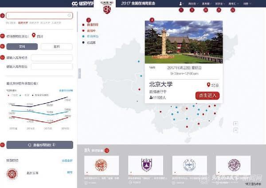This screenshot has height=188, width=266.
Task: Click the sidebar collapse handle beside the map
Action: coord(79,73)
